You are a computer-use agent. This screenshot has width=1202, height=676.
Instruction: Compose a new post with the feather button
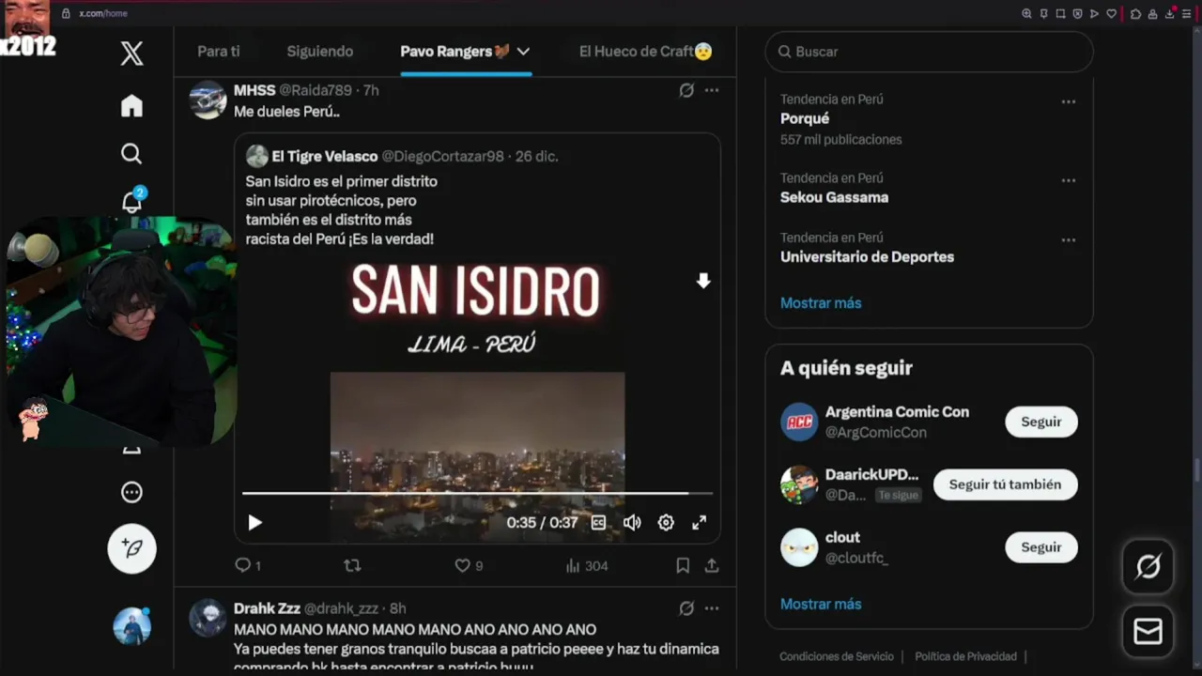click(x=131, y=548)
